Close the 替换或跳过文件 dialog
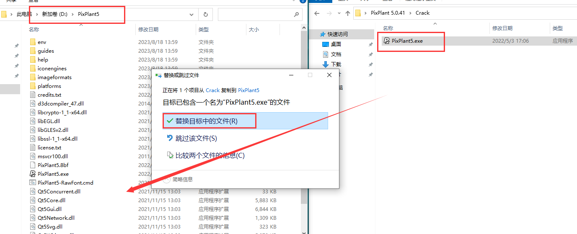The image size is (577, 234). tap(329, 75)
